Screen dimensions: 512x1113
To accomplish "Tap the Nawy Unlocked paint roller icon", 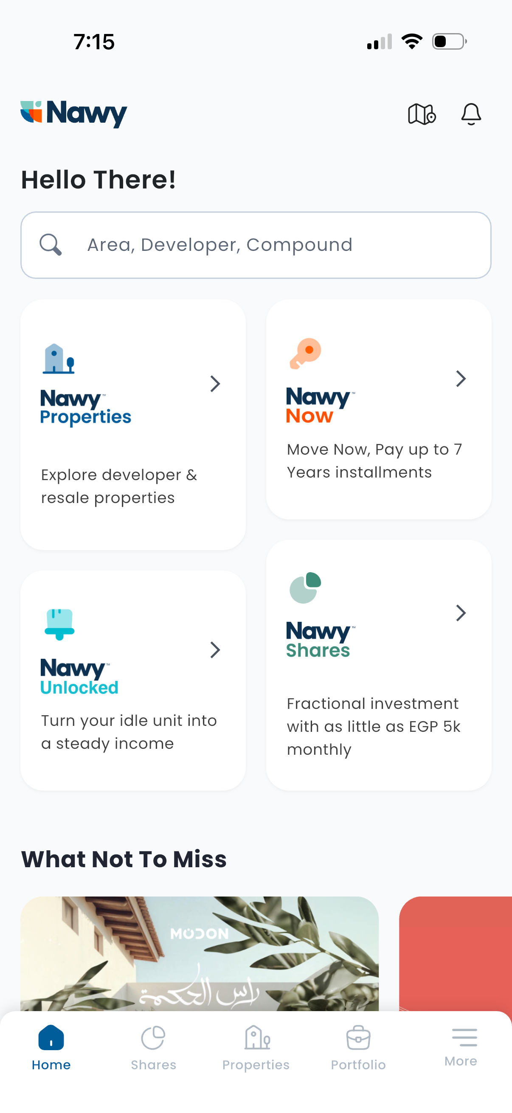I will [x=59, y=624].
